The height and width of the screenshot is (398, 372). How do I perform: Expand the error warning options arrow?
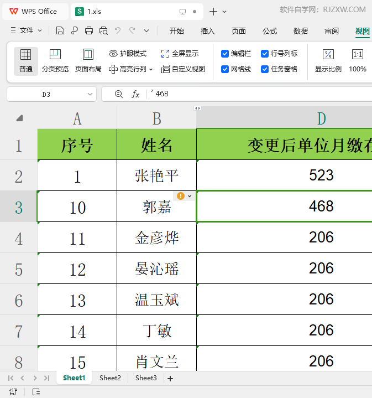tap(190, 196)
